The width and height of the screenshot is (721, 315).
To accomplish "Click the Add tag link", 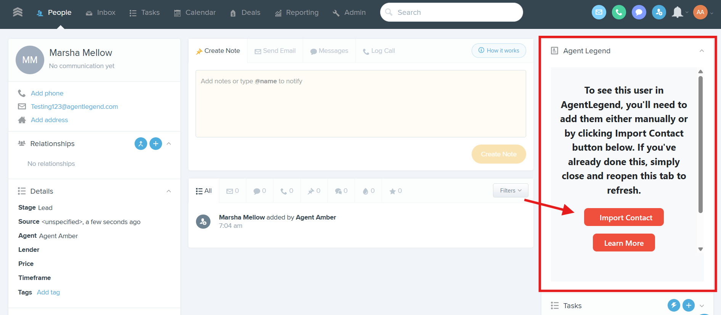I will [x=48, y=292].
